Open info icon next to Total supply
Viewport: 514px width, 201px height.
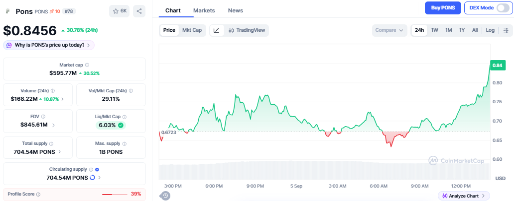pos(51,143)
